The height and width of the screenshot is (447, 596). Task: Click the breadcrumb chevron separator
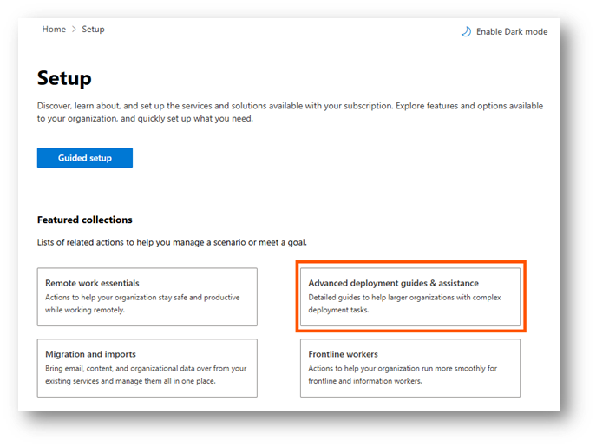(x=74, y=30)
